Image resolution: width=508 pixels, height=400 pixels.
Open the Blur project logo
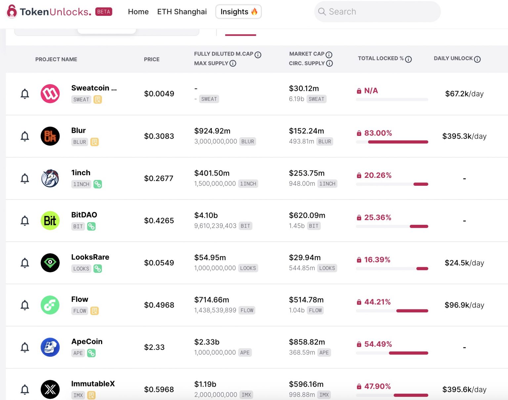click(x=50, y=136)
